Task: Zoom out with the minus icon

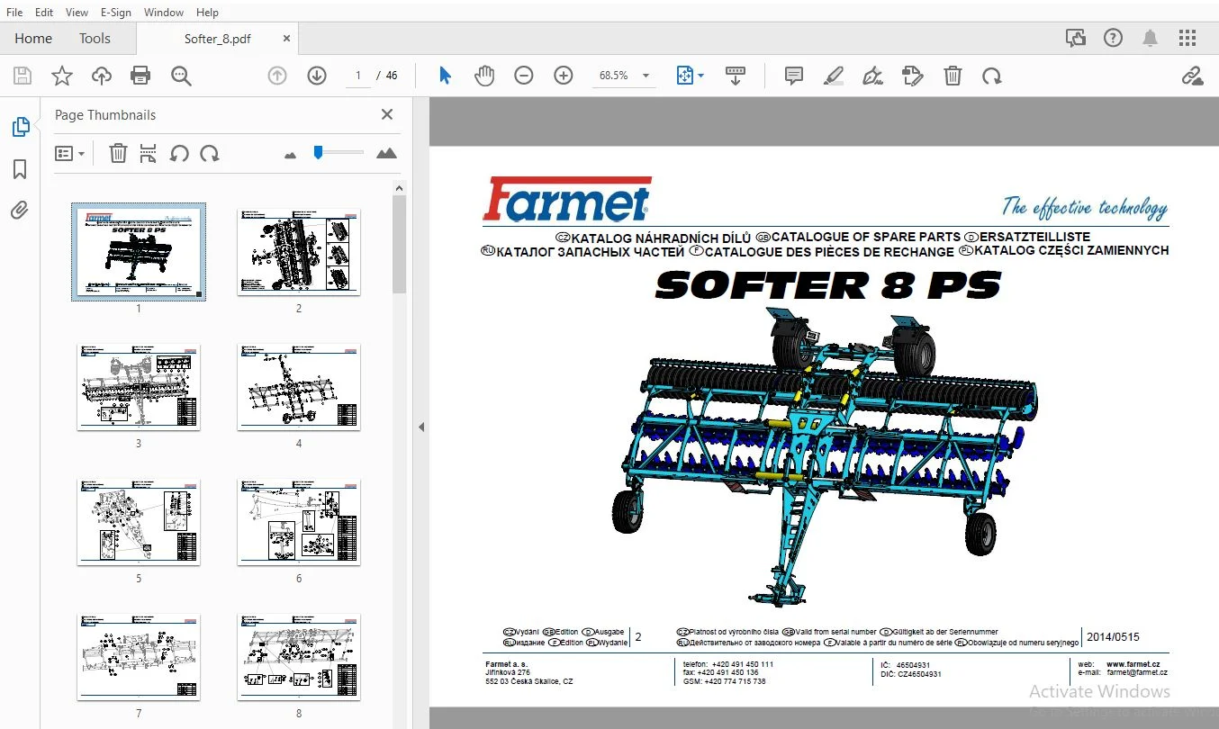Action: [x=524, y=76]
